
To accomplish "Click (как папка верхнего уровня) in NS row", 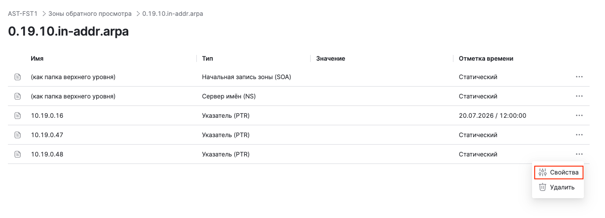I will pos(73,96).
